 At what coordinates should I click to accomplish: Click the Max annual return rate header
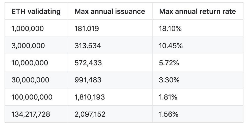click(x=197, y=11)
